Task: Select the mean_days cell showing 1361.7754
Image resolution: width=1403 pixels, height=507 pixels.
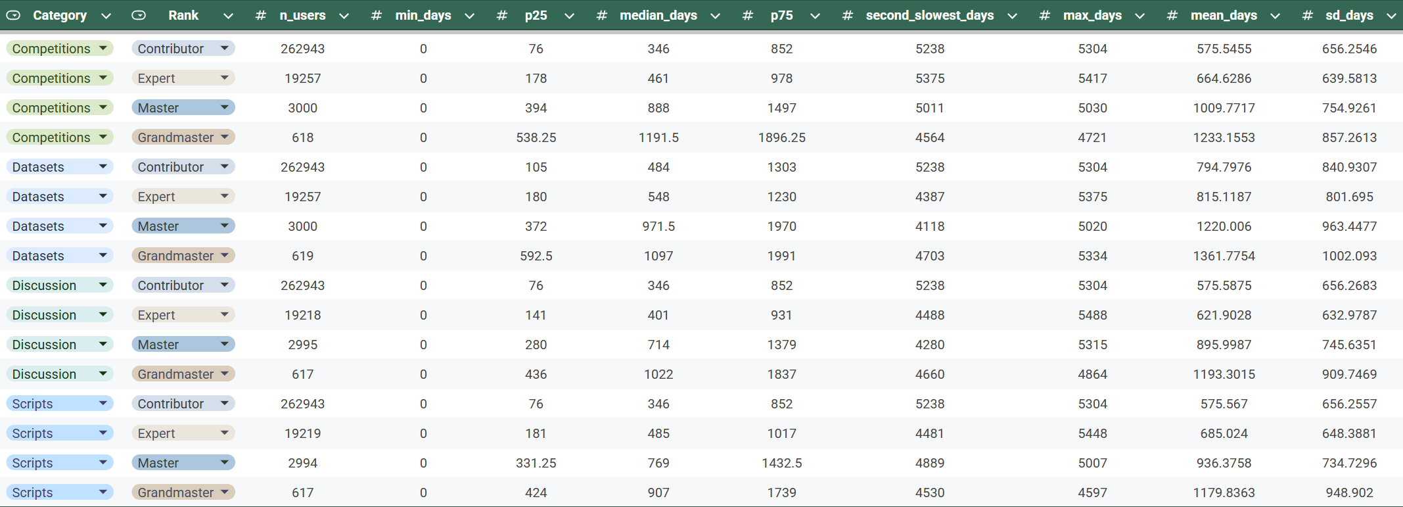Action: (1224, 256)
